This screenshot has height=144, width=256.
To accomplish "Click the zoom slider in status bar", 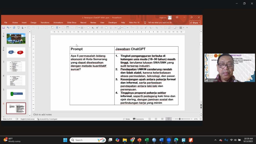I will (x=179, y=119).
